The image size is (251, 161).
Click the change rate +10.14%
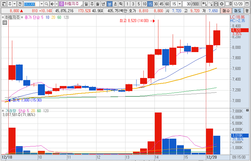point(45,11)
